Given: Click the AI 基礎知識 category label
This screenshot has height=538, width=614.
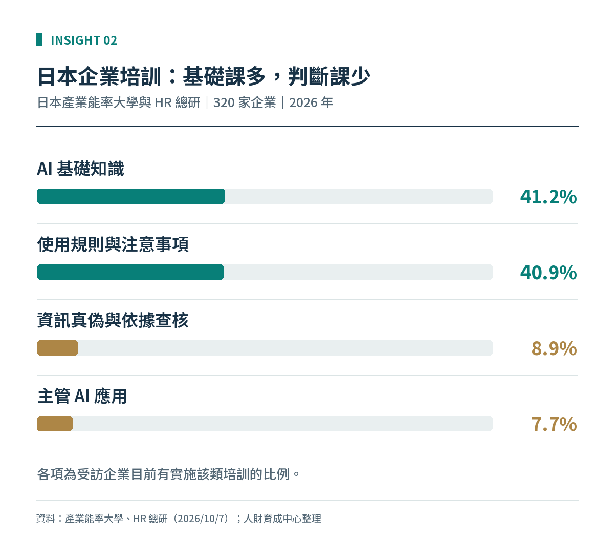Looking at the screenshot, I should (80, 169).
